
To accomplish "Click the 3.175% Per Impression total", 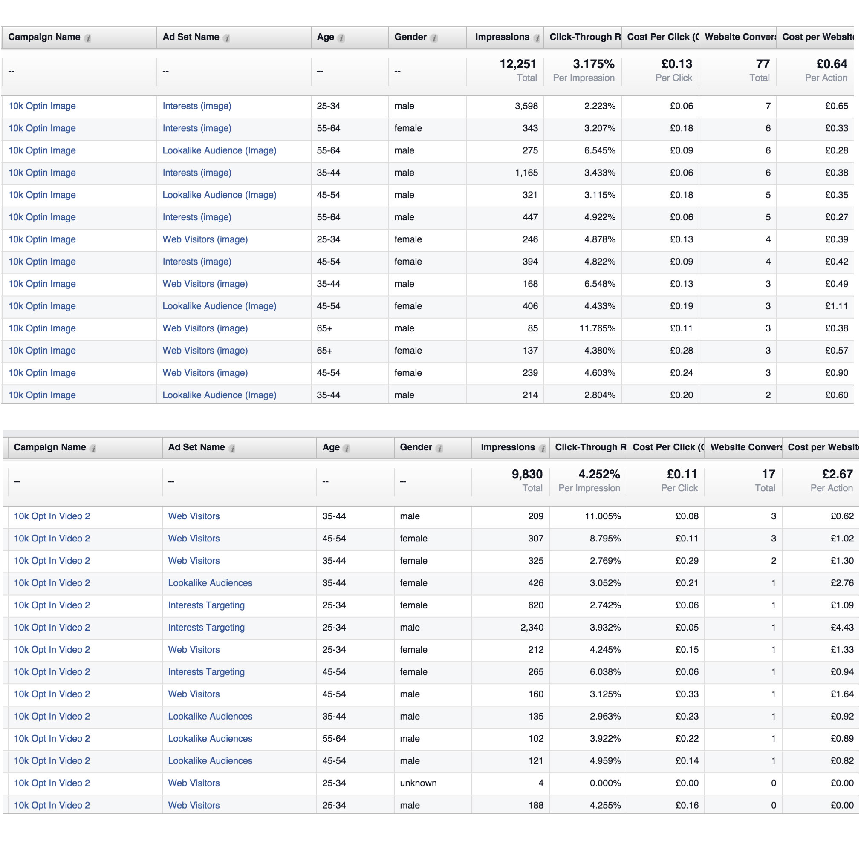I will tap(594, 64).
